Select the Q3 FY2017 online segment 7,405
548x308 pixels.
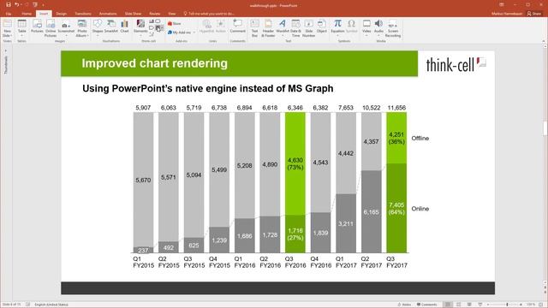coord(396,209)
